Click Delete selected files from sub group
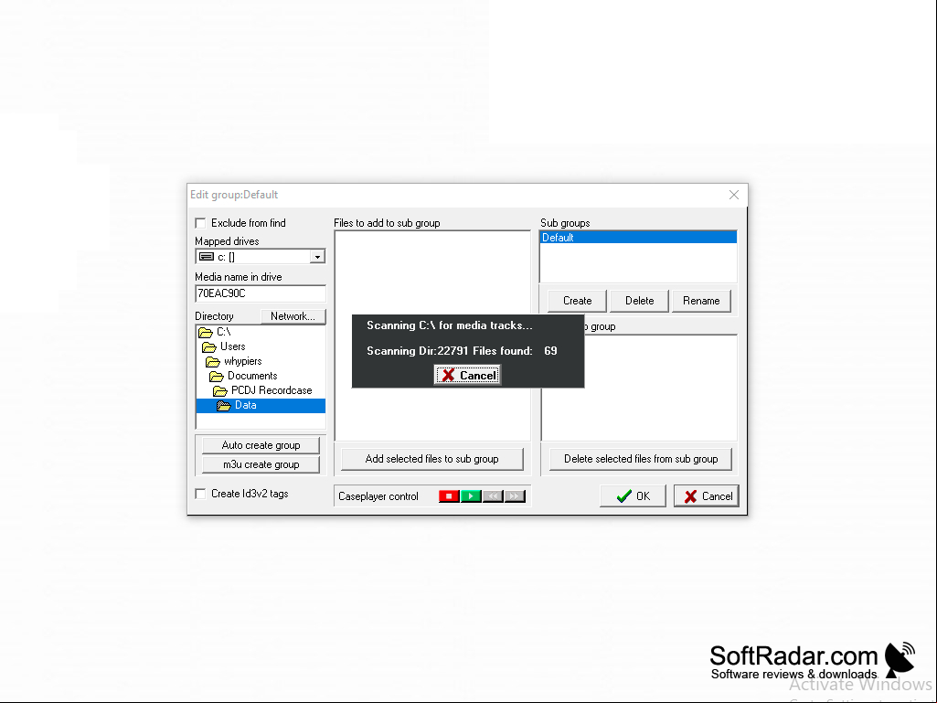The height and width of the screenshot is (703, 937). (x=641, y=459)
